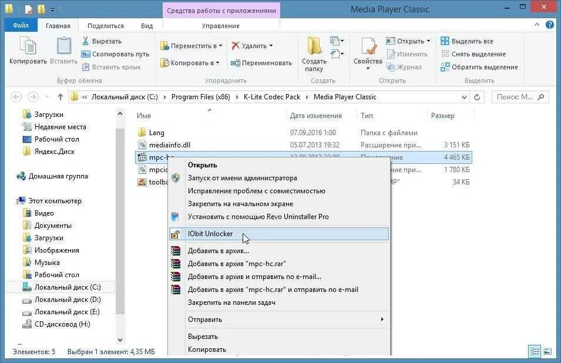Click the New folder icon
The width and height of the screenshot is (561, 363).
[x=314, y=46]
